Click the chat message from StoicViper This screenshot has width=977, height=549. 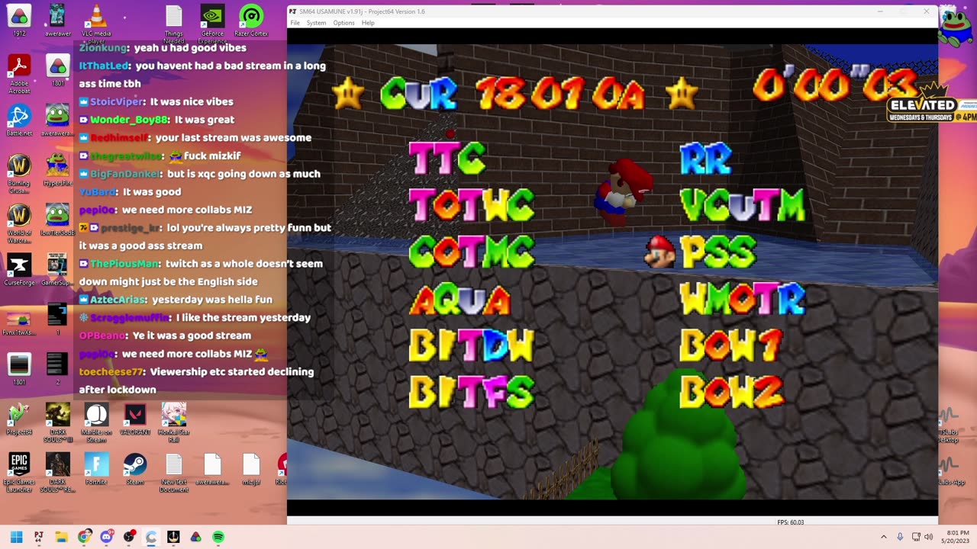(156, 101)
